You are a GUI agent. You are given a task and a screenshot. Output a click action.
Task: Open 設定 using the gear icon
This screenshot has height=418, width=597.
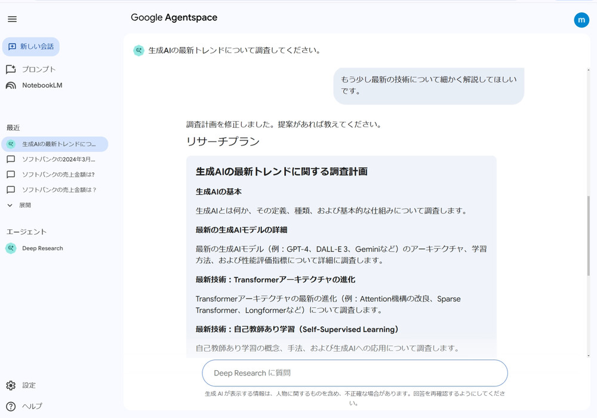[x=11, y=385]
